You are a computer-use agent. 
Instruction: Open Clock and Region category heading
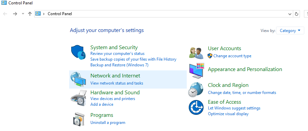[228, 85]
